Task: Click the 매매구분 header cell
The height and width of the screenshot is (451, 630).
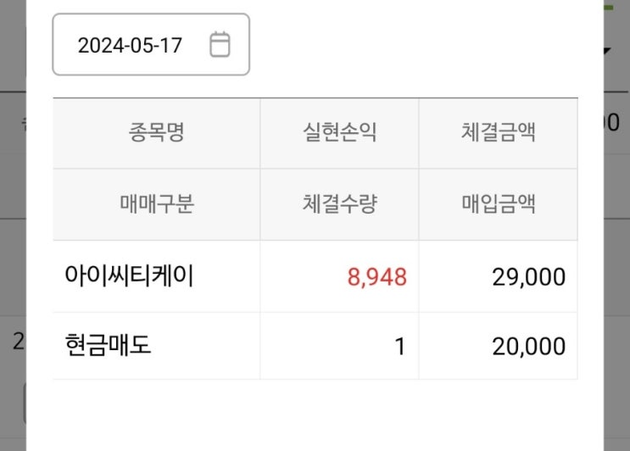Action: [156, 204]
